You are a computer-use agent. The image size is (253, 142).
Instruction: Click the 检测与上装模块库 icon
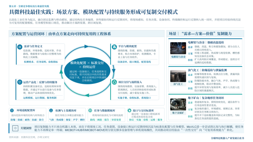click(x=51, y=111)
